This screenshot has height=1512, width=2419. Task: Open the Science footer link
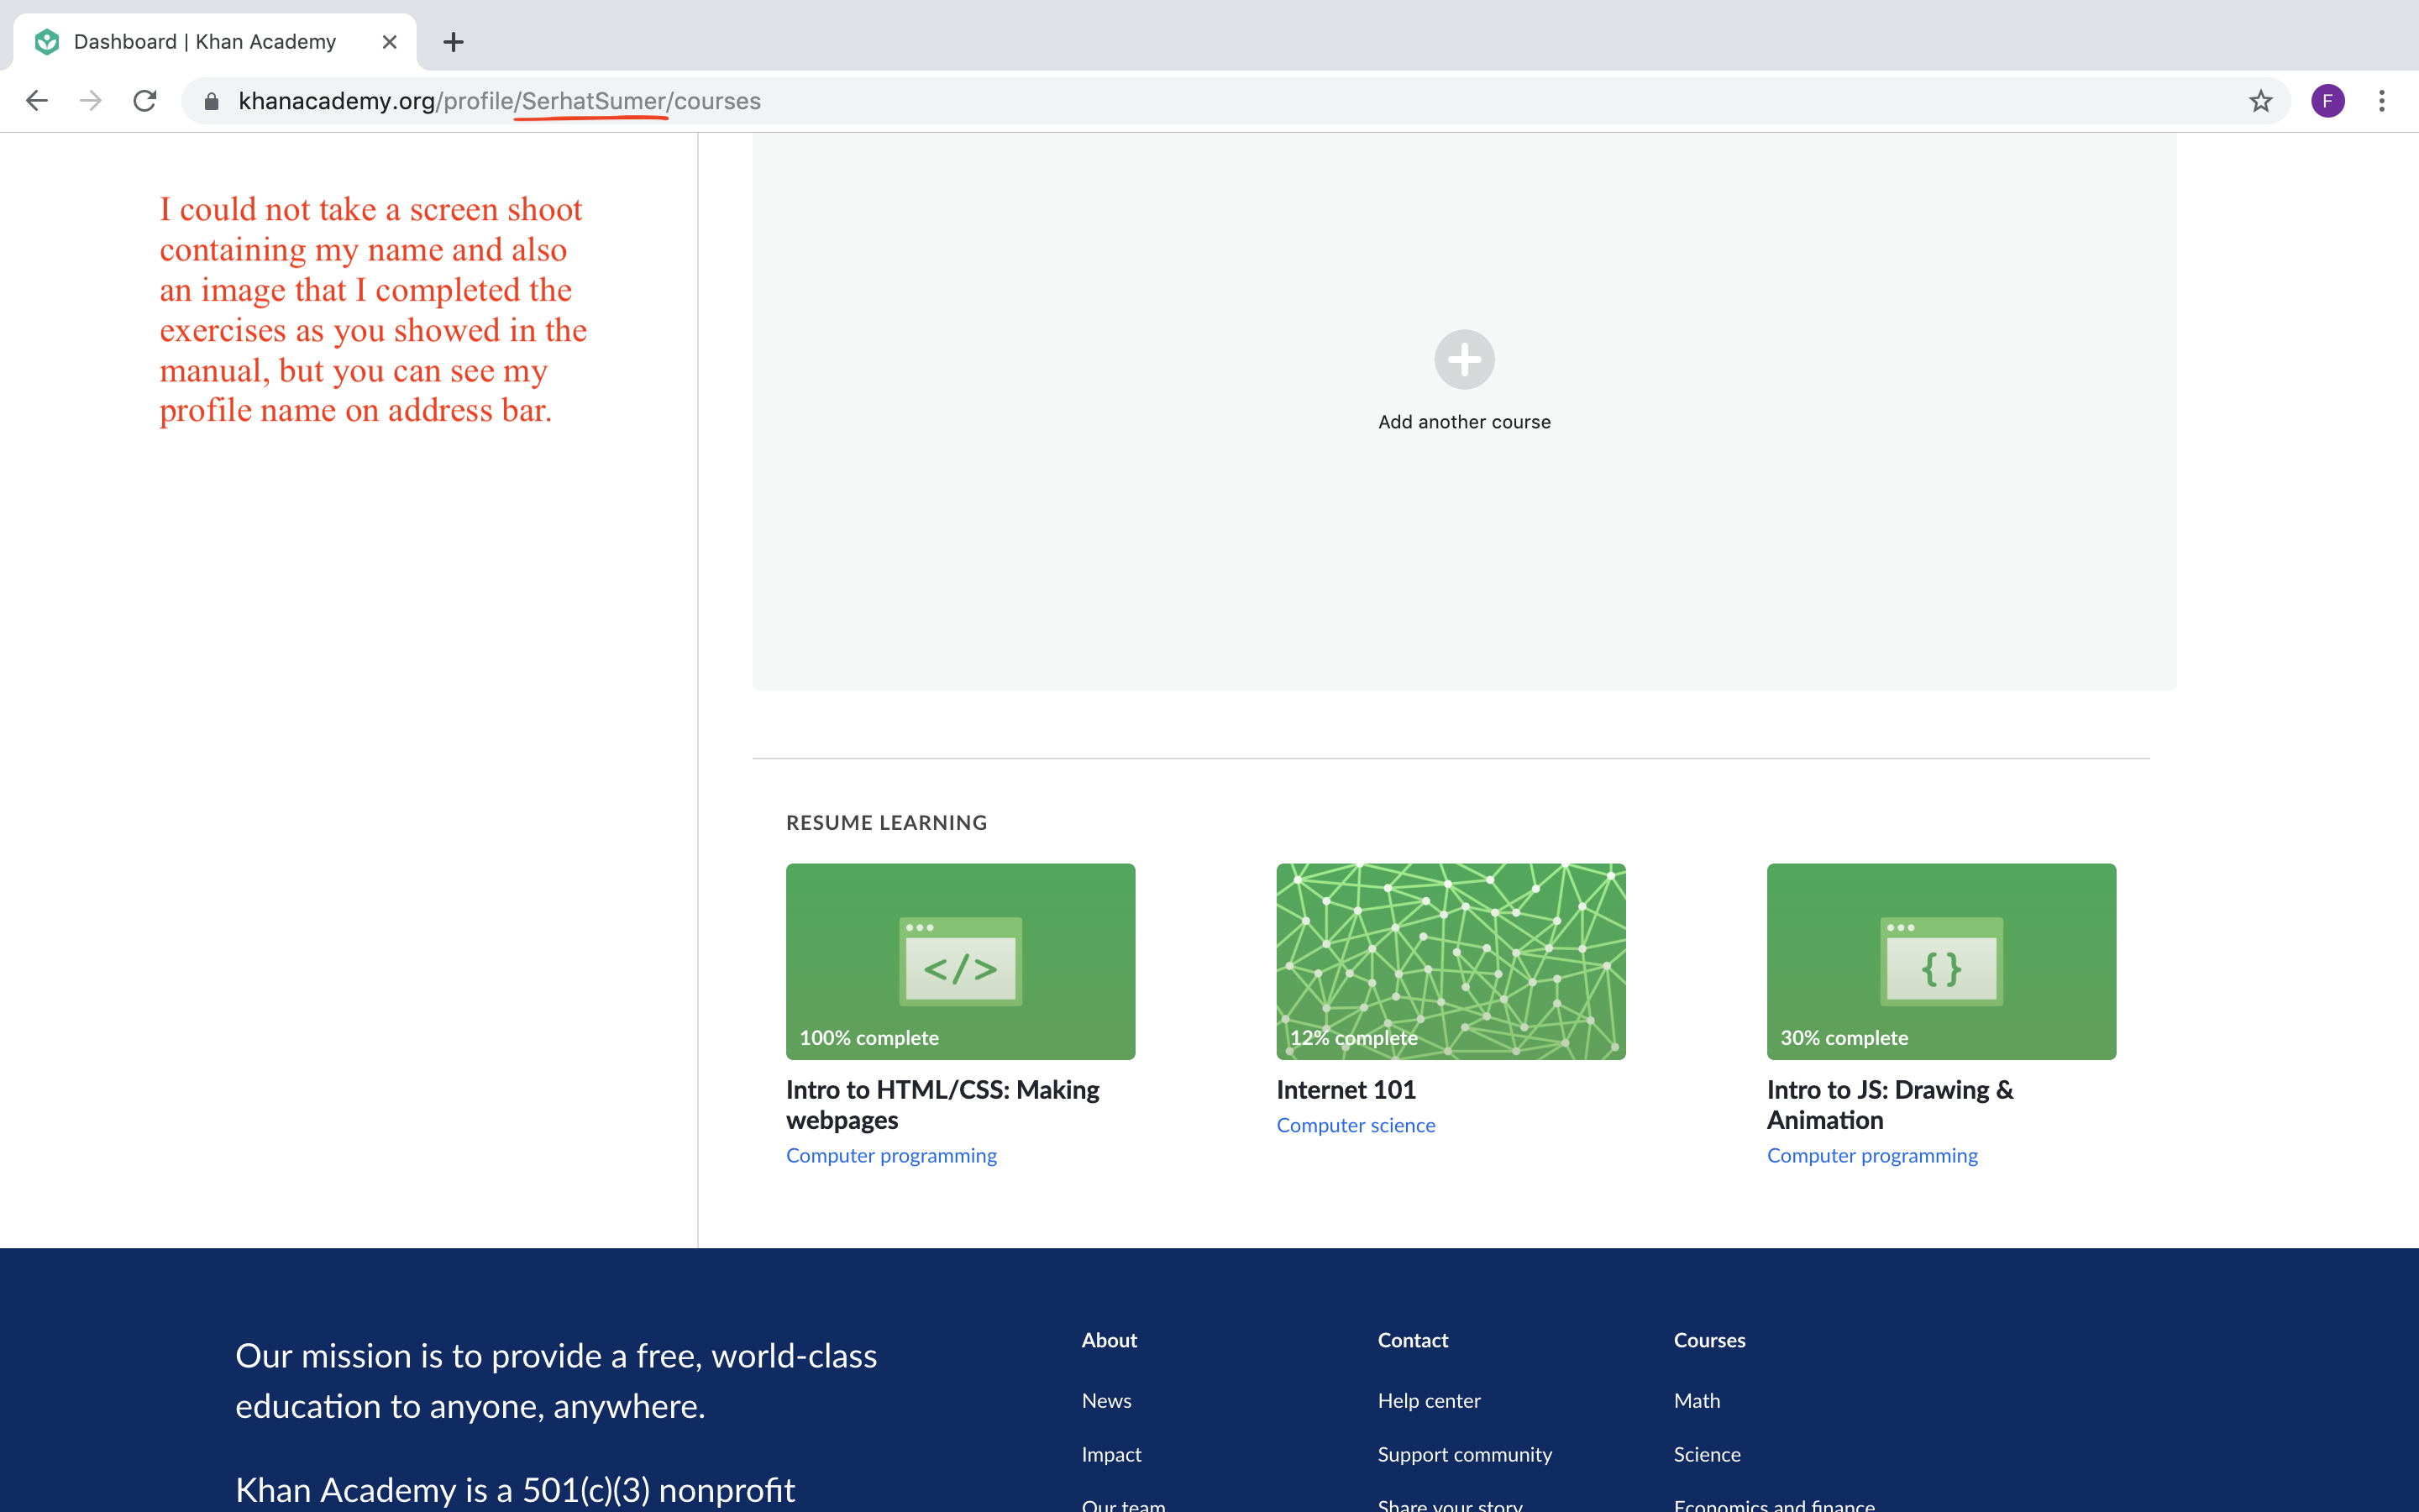1706,1454
